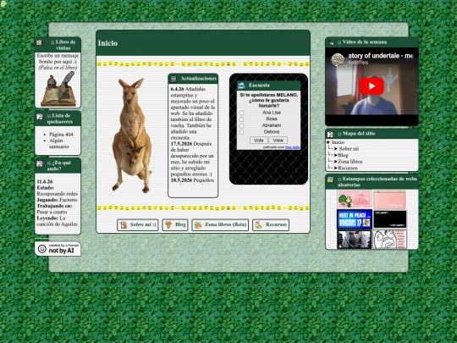Select Sobre mi in the site map

click(x=349, y=149)
